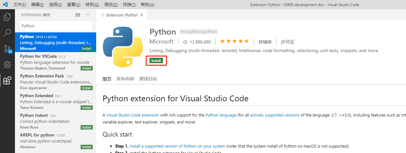Click the Python extension title heading
Viewport: 406px width, 153px height.
(175, 98)
